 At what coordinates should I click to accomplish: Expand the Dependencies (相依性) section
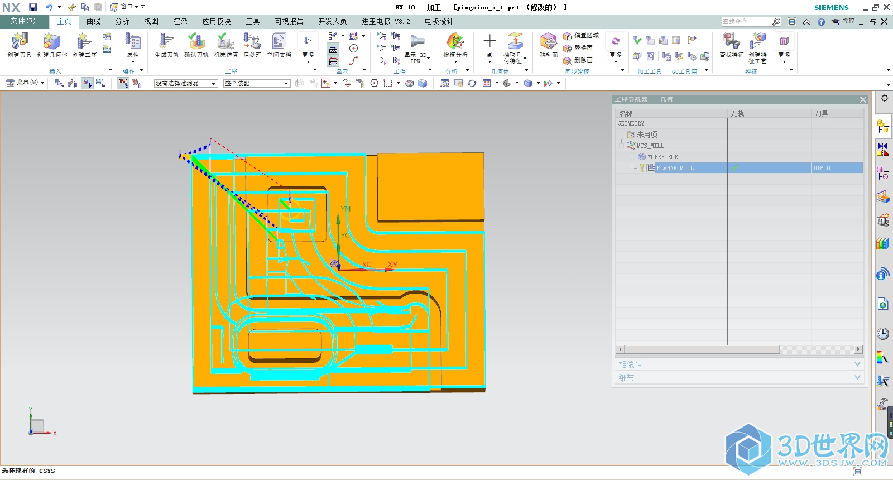[739, 364]
